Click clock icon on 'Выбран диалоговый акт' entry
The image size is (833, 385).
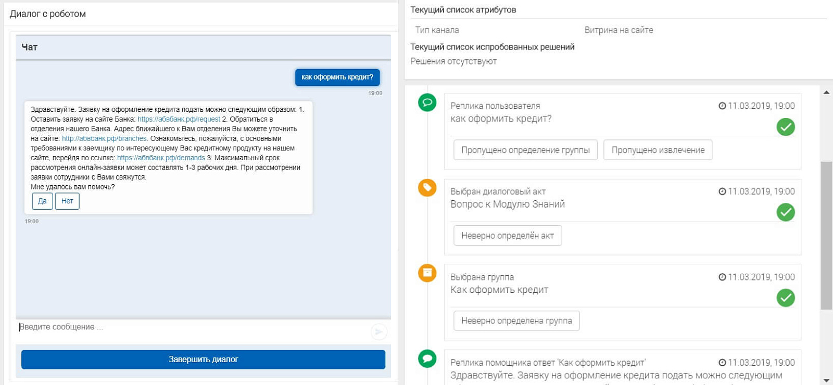coord(722,191)
